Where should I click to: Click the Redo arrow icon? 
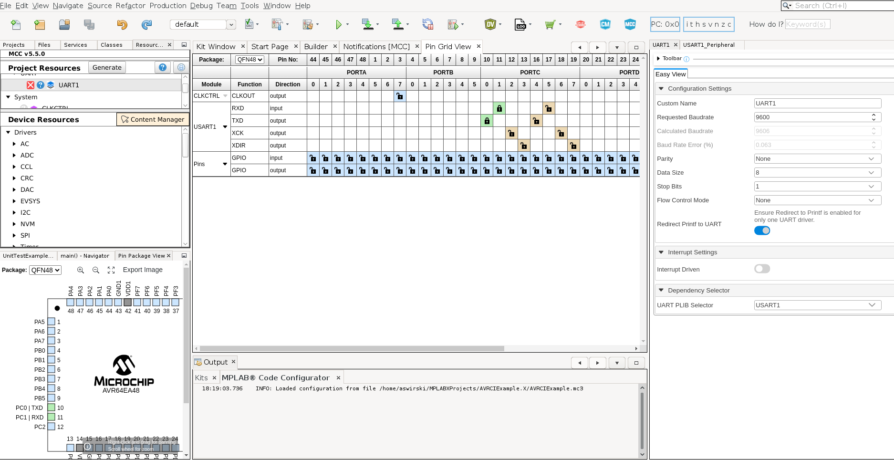click(147, 24)
